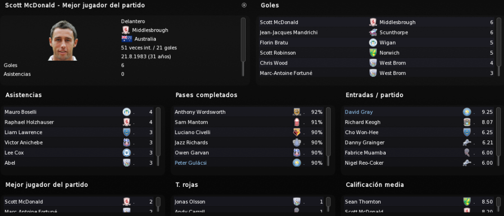Image resolution: width=504 pixels, height=216 pixels.
Task: Click Norwich badge next to Scott Robinson
Action: tap(373, 53)
